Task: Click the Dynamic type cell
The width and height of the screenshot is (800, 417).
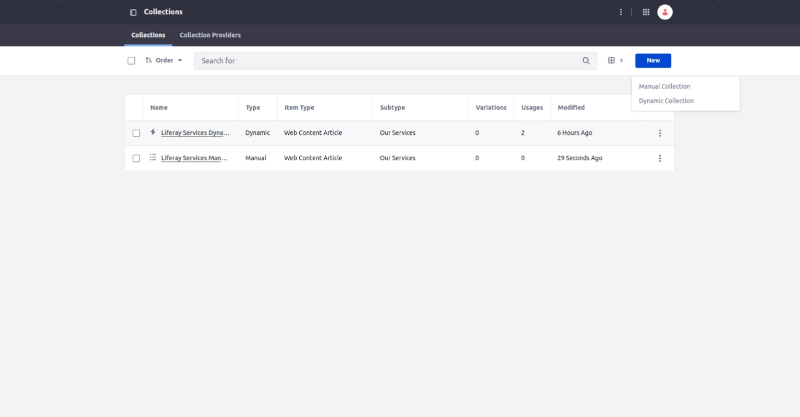Action: (257, 133)
